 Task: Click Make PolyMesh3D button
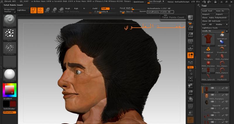218,17
